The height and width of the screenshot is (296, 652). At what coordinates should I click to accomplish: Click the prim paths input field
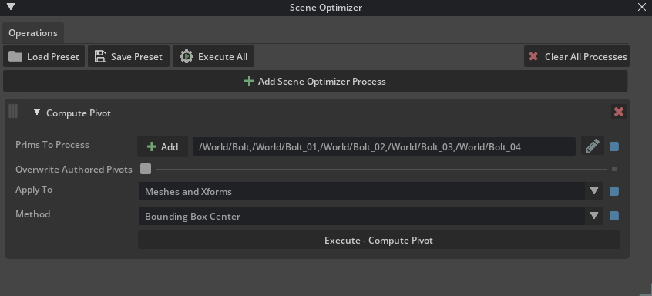point(384,146)
